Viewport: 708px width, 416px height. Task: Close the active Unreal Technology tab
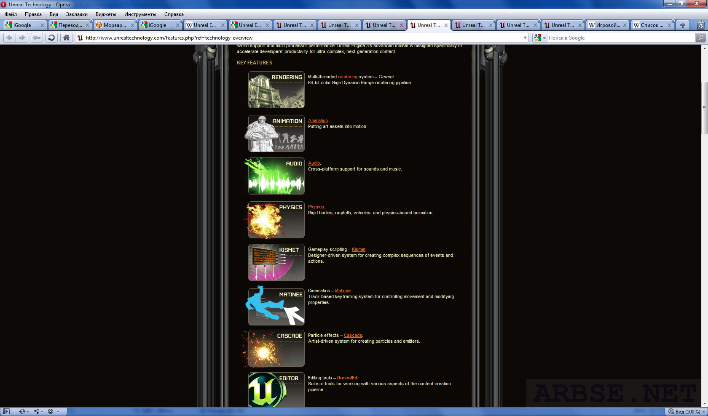[446, 25]
